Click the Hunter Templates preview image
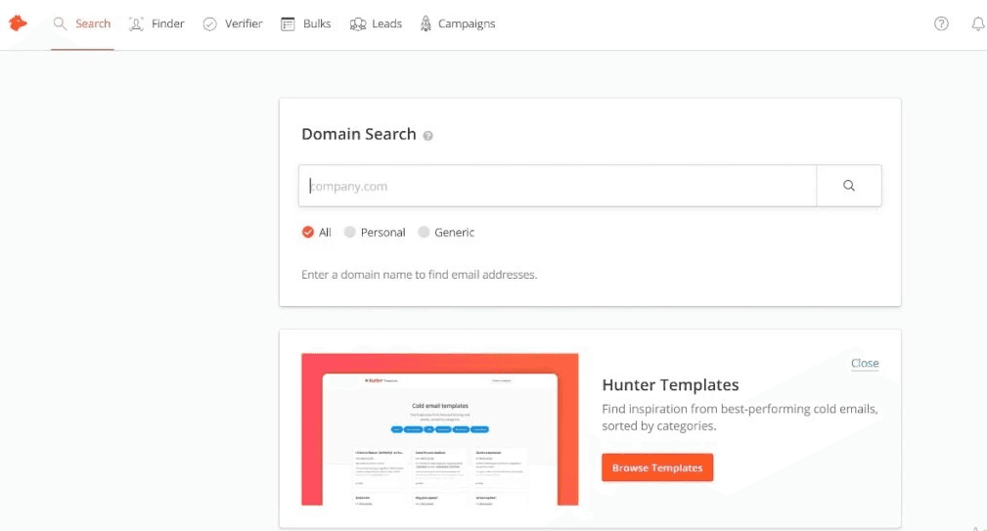Screen dimensions: 987x531 coord(439,429)
